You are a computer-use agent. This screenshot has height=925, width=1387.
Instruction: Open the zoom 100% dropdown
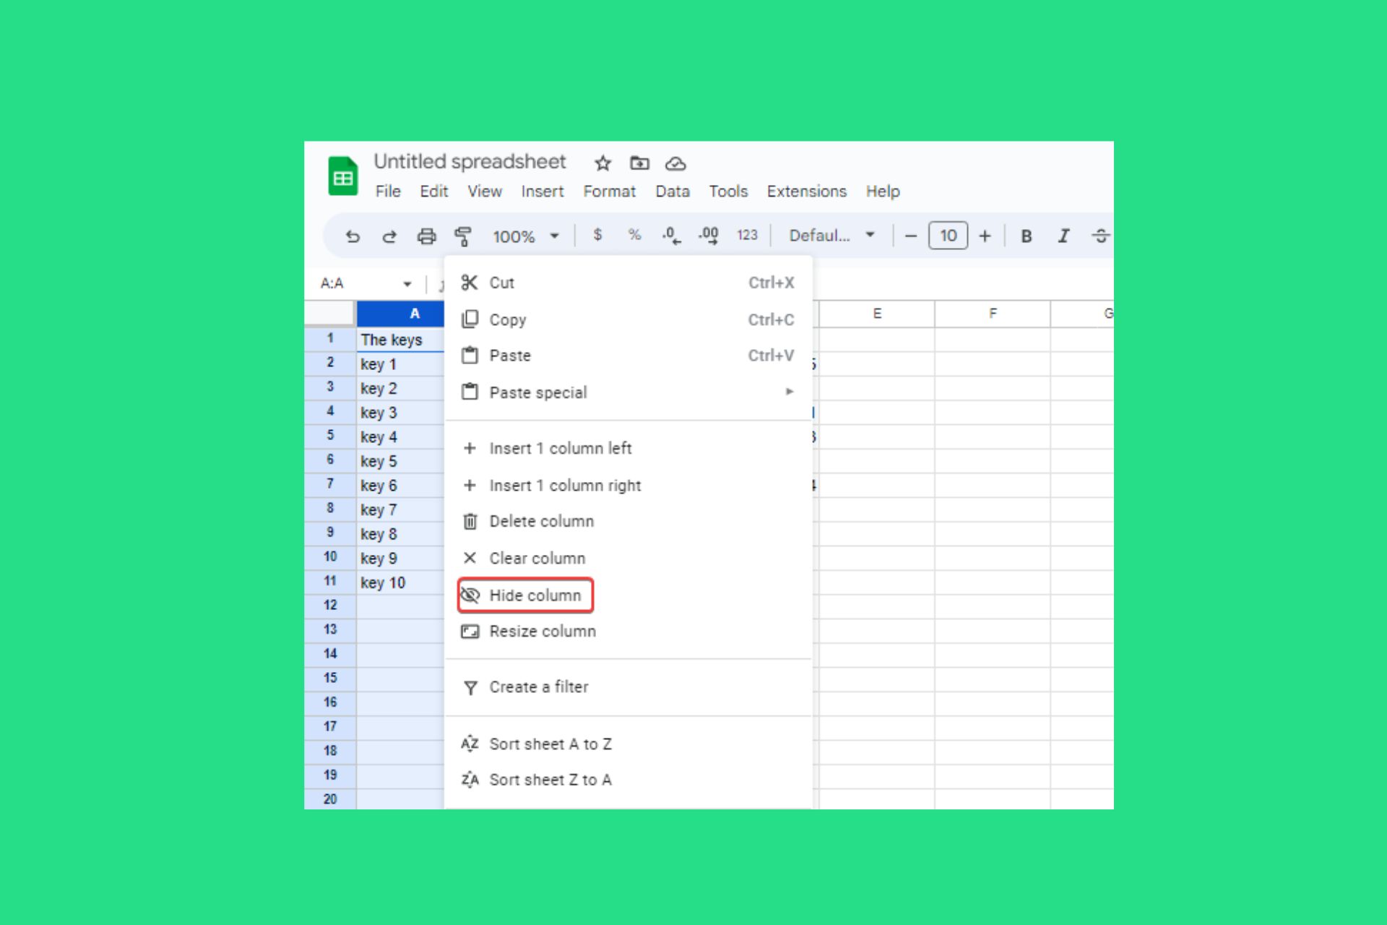pyautogui.click(x=526, y=236)
